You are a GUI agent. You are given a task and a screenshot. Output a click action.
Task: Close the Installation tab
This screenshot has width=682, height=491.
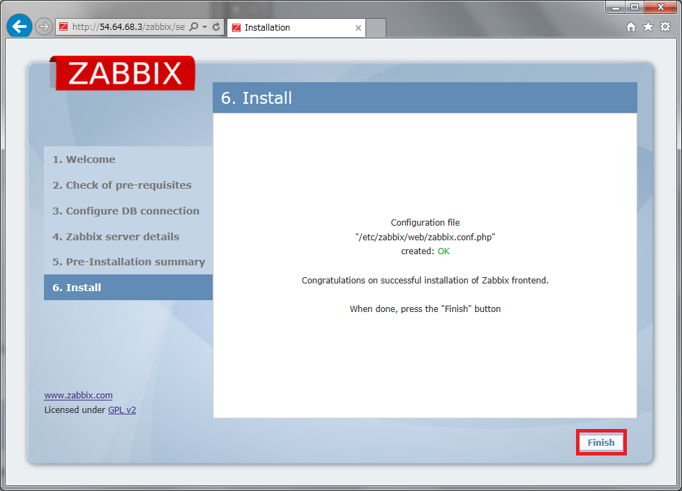coord(358,28)
